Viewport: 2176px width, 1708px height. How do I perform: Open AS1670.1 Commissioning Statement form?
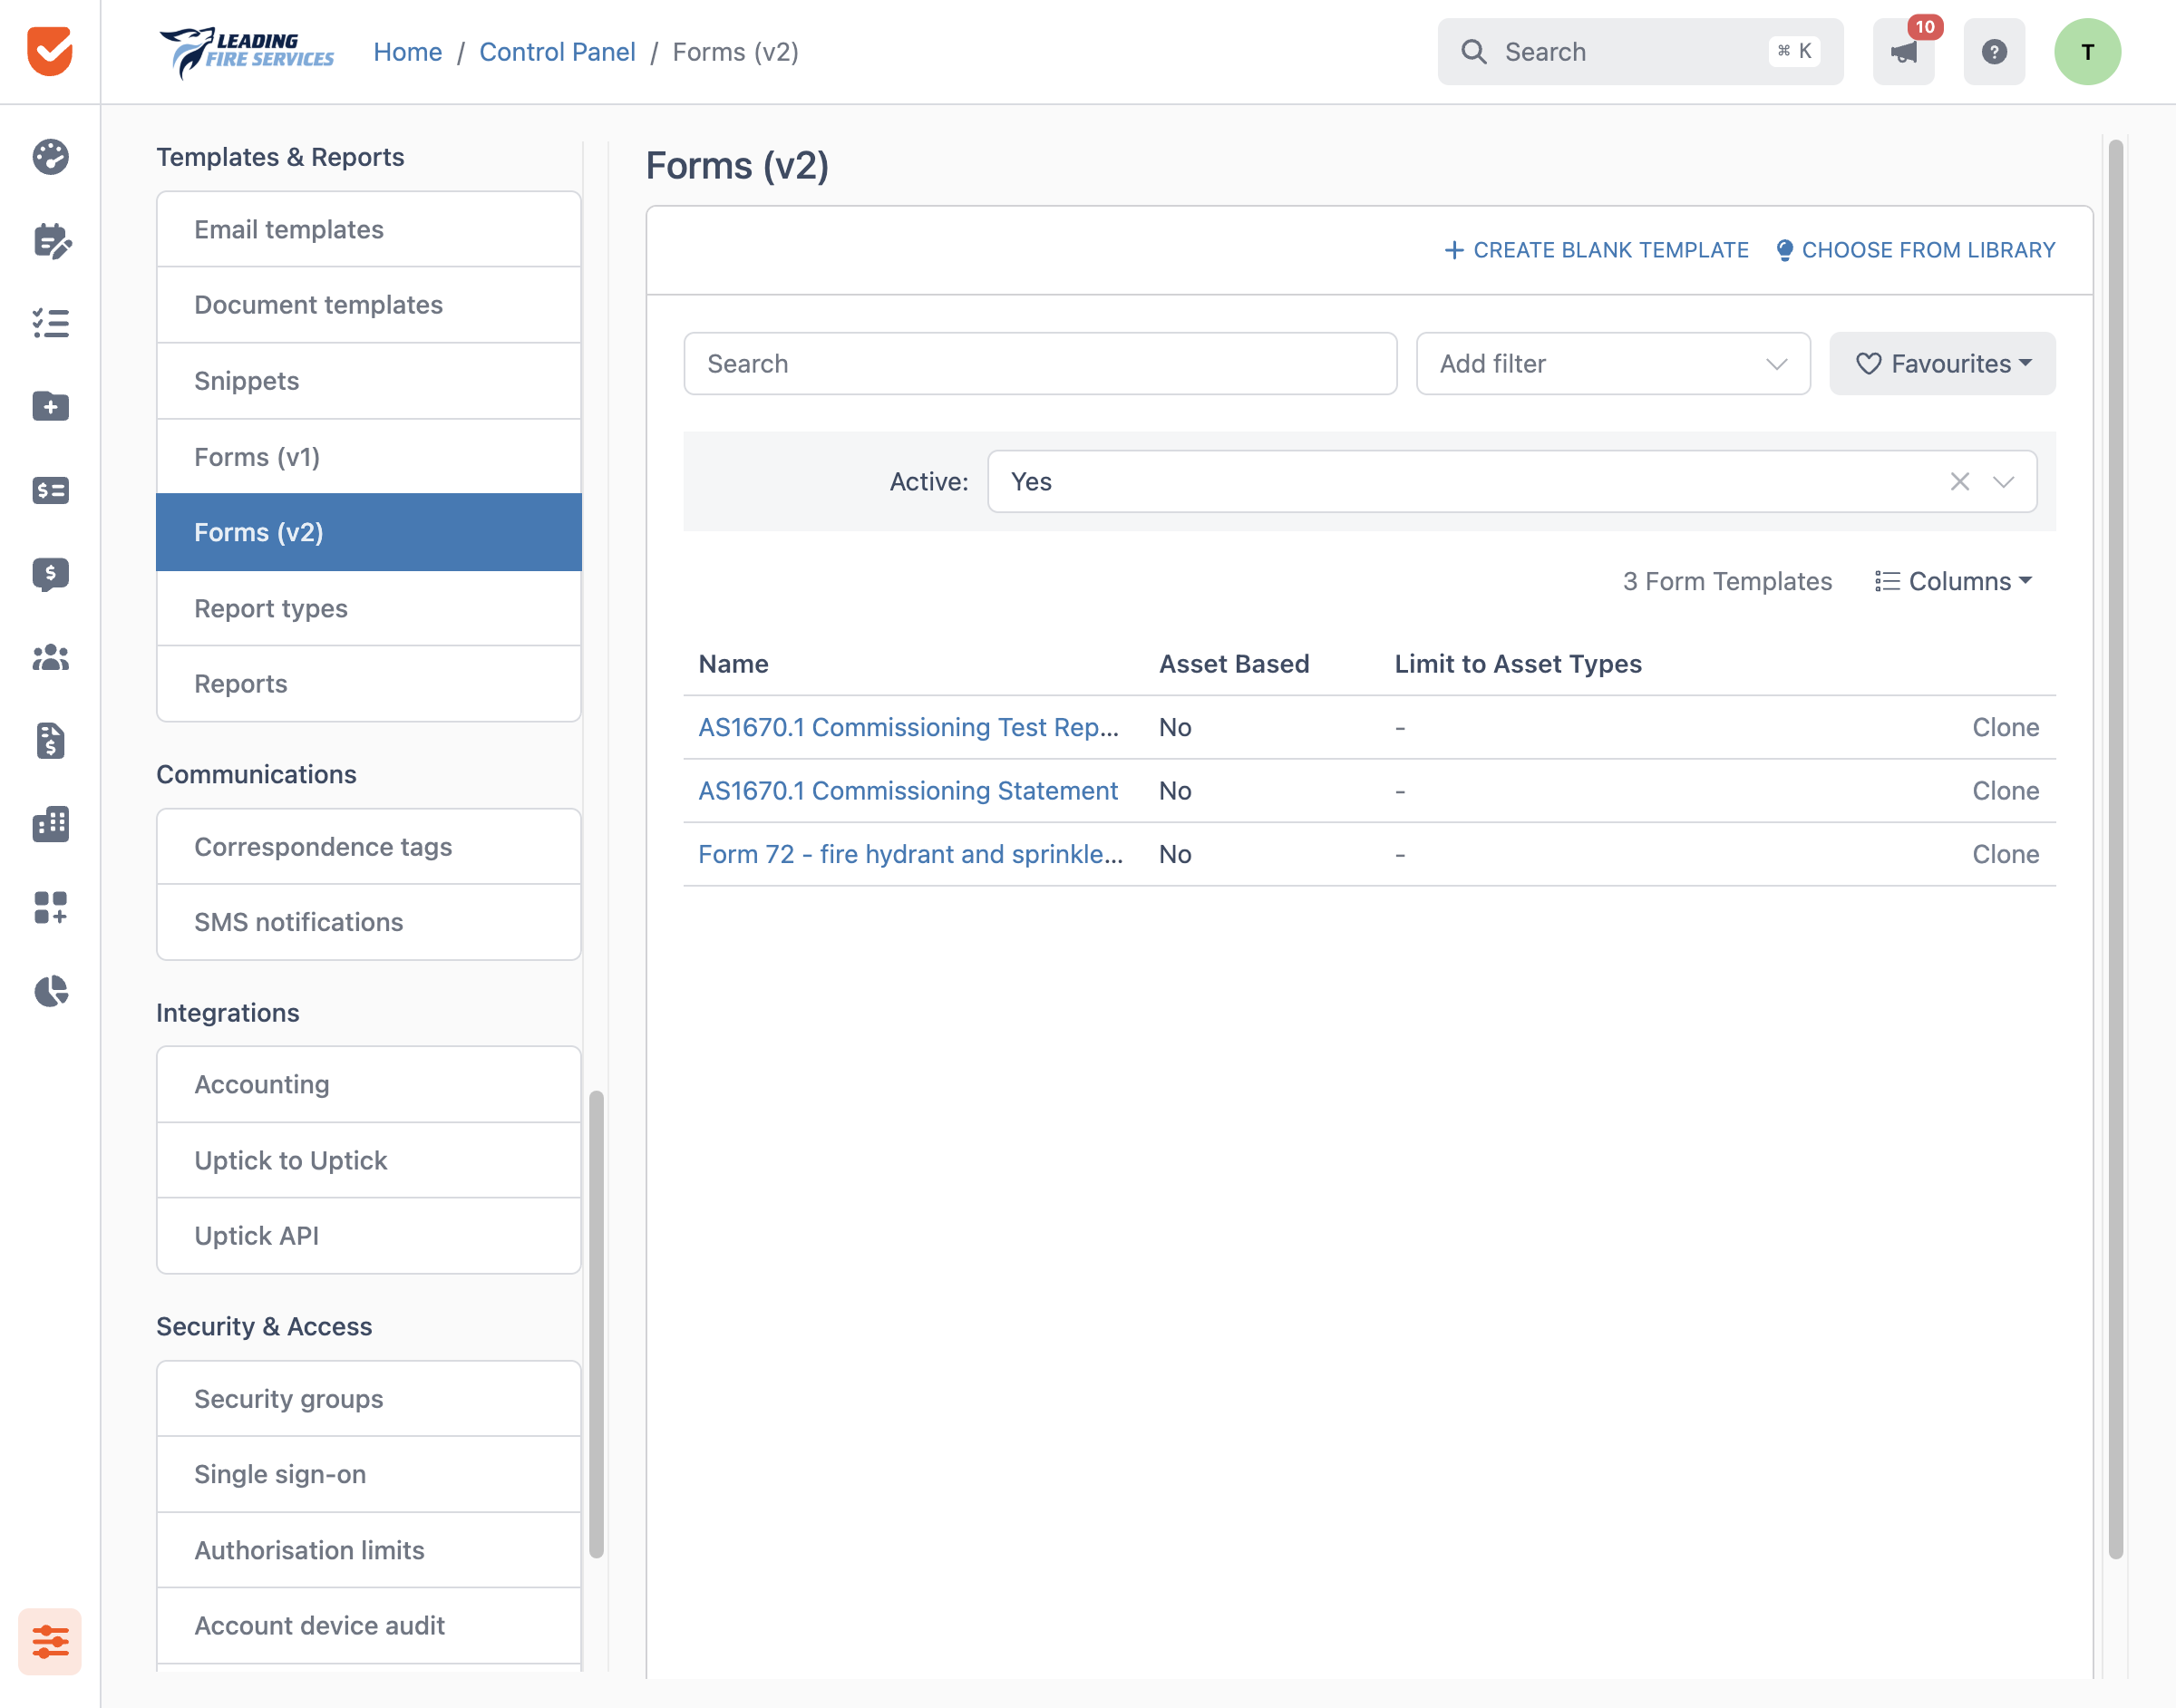pyautogui.click(x=908, y=791)
